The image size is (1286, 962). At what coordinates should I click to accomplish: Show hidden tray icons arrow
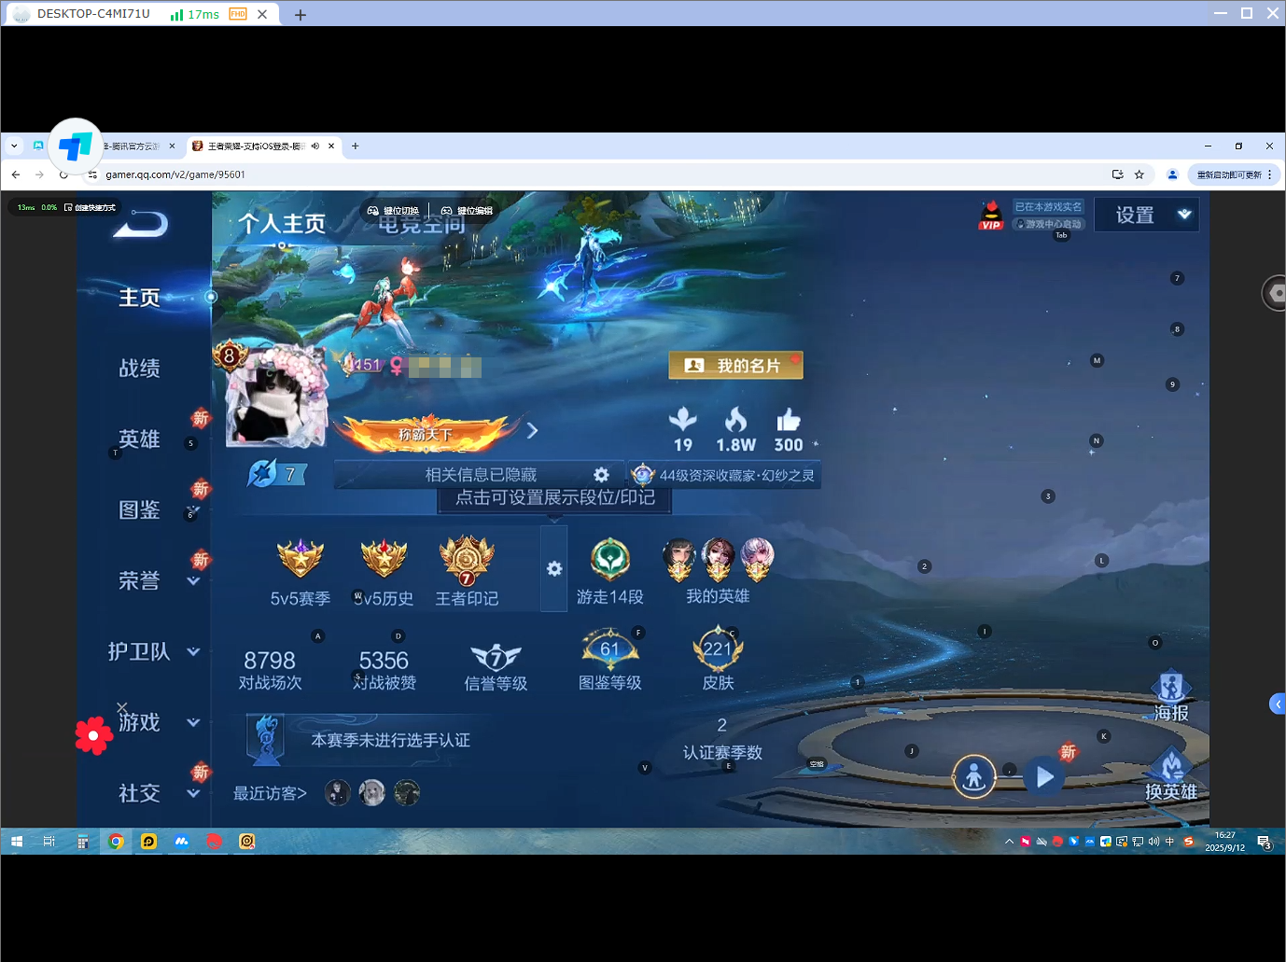(x=1009, y=842)
